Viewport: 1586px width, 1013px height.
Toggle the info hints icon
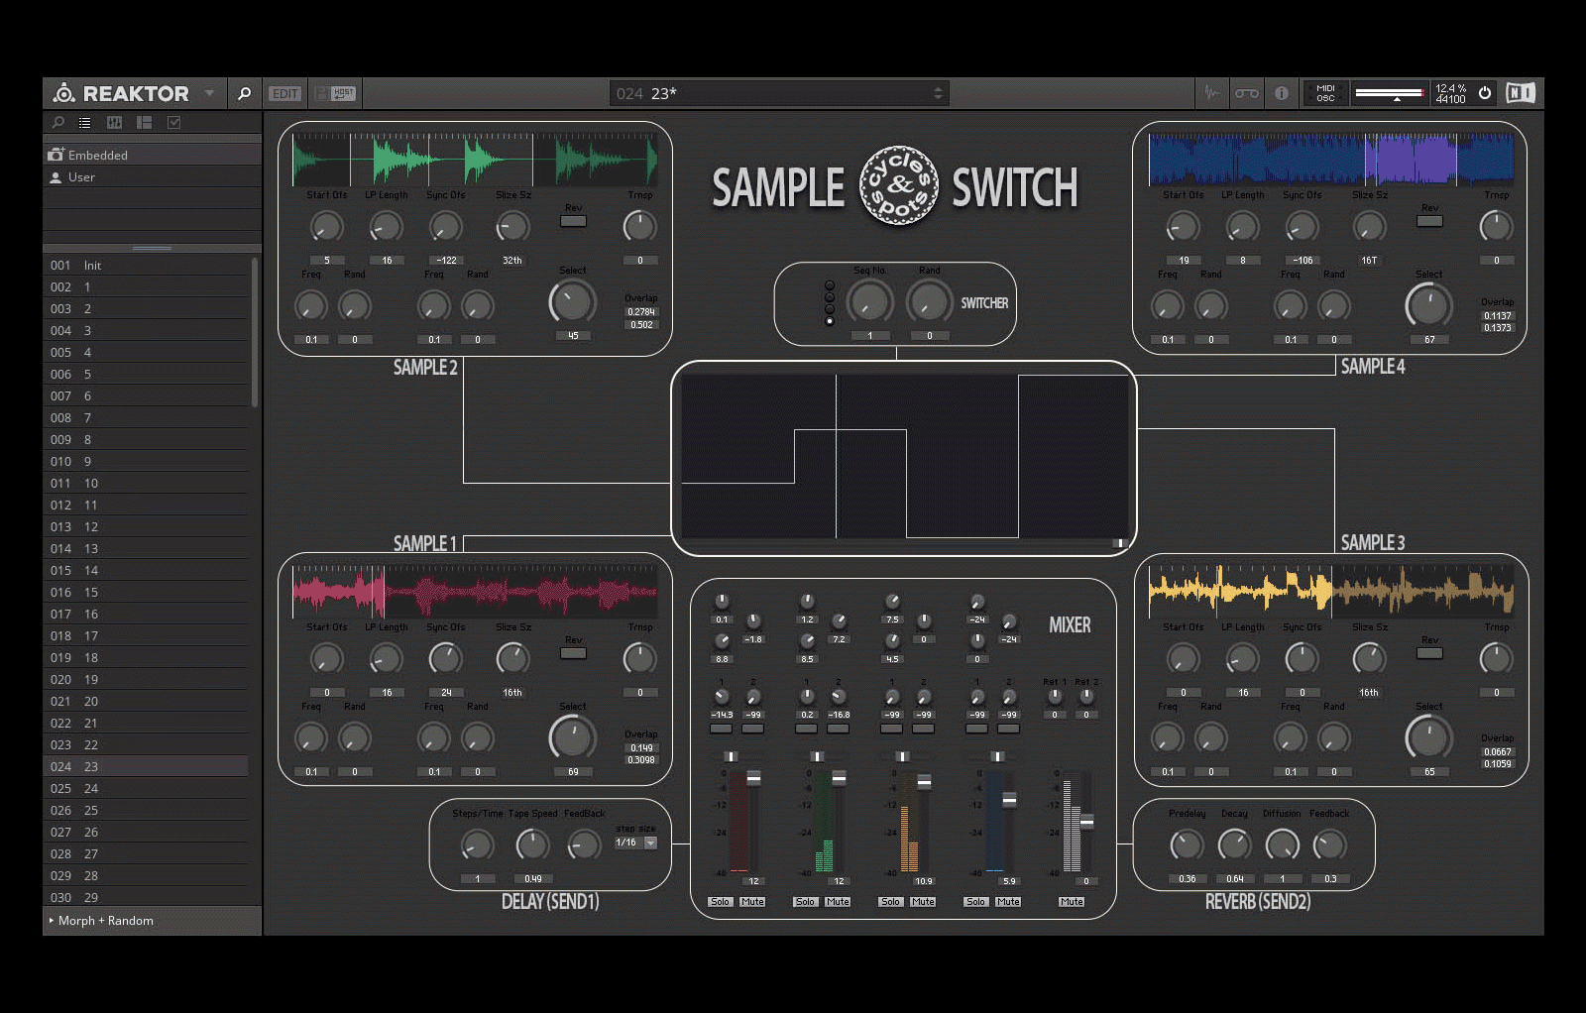[1282, 93]
